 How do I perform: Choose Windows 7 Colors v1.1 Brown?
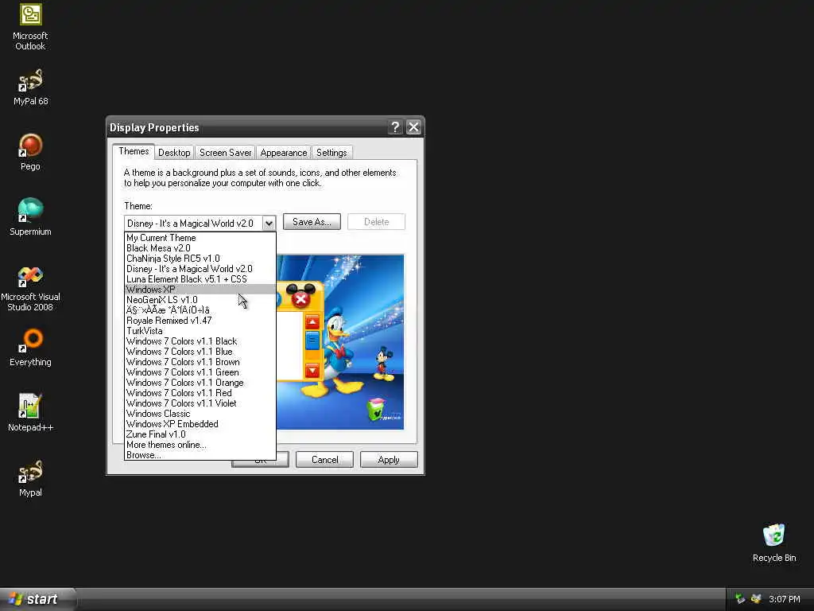click(x=200, y=362)
